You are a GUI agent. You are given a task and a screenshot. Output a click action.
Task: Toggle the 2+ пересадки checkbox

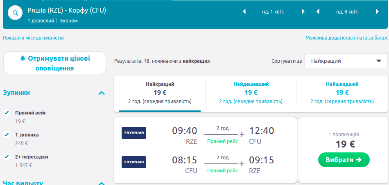coord(7,156)
